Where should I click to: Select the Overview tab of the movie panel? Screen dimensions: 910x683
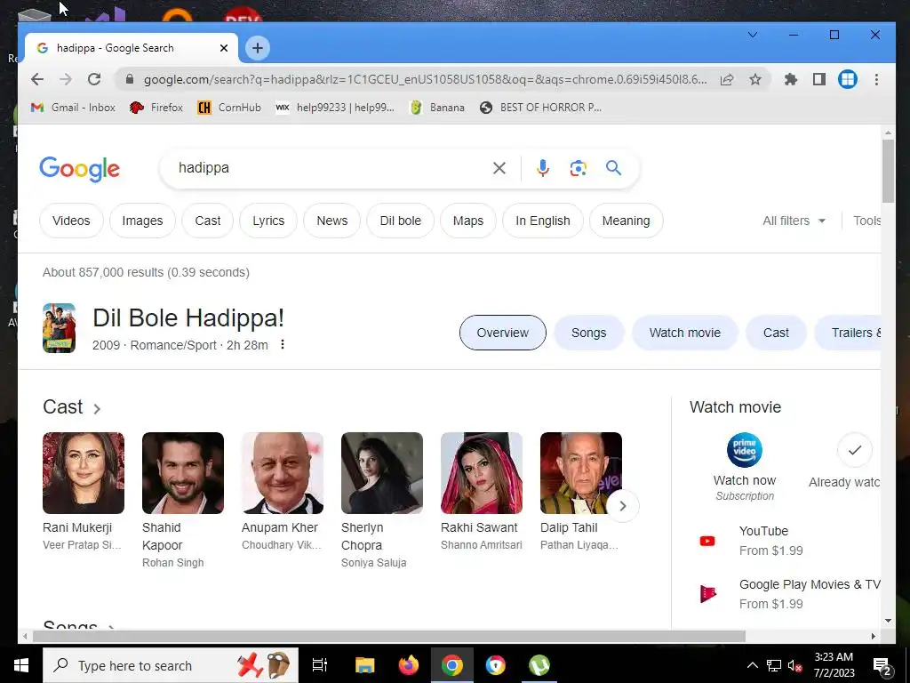pyautogui.click(x=503, y=333)
